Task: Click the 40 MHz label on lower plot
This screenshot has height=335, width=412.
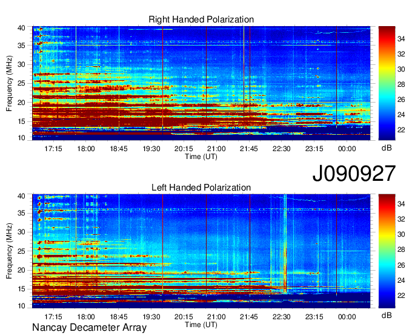Action: tap(21, 196)
